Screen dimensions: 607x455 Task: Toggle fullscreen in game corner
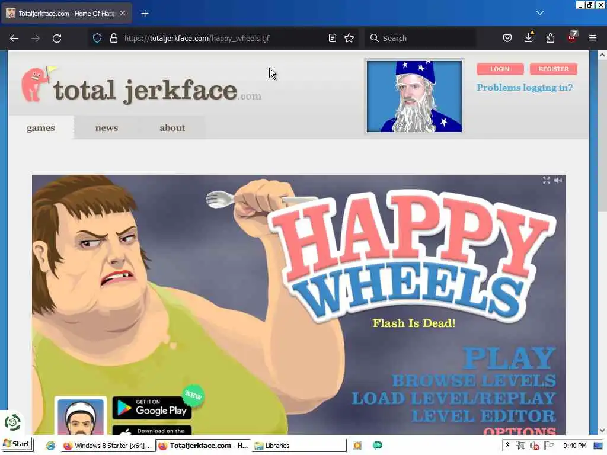[x=546, y=180]
